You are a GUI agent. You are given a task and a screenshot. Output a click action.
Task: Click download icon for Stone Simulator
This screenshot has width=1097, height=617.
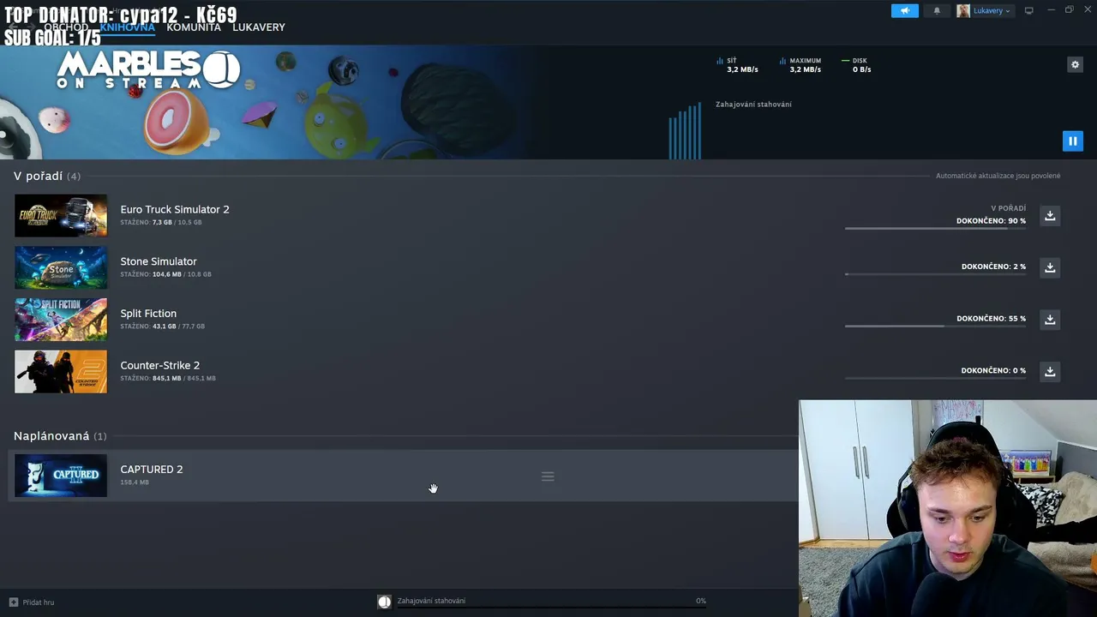tap(1050, 267)
